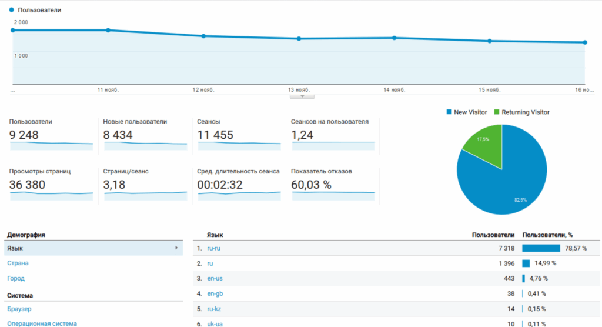The height and width of the screenshot is (327, 602).
Task: Open the ru-kz language entry
Action: [213, 309]
